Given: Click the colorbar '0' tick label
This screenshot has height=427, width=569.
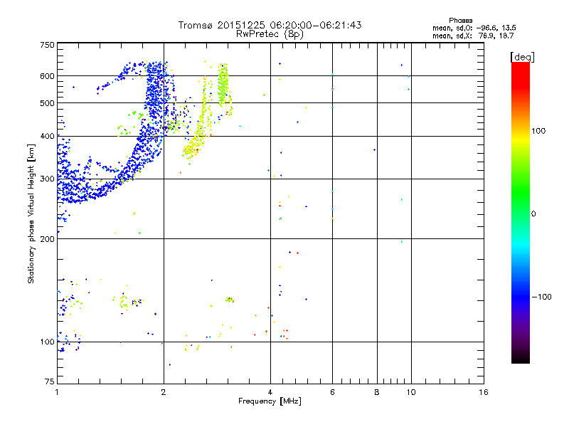Looking at the screenshot, I should tap(533, 214).
